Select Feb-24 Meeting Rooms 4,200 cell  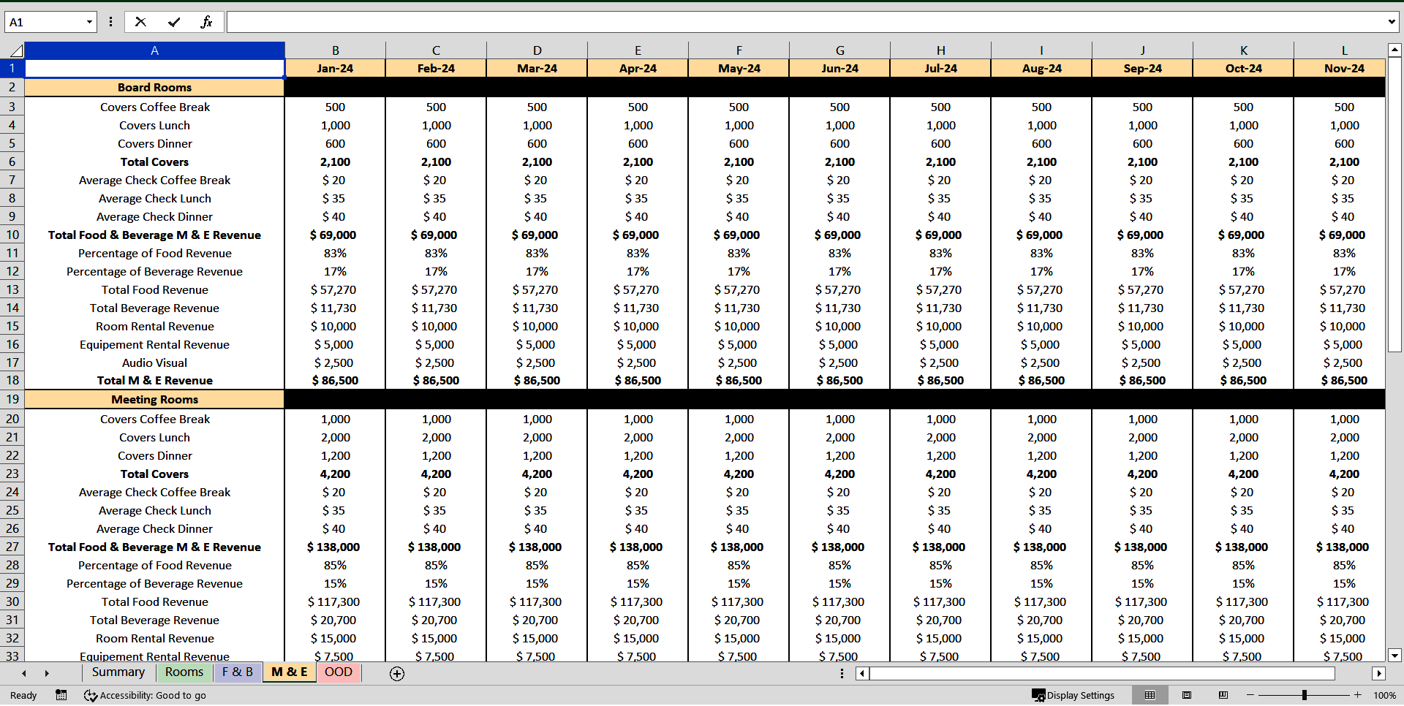pyautogui.click(x=436, y=474)
